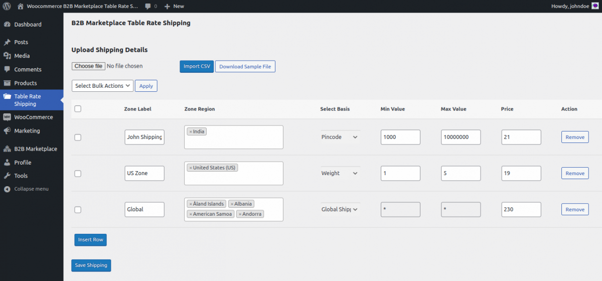602x281 pixels.
Task: Remove the United States (US) tag
Action: coord(191,168)
